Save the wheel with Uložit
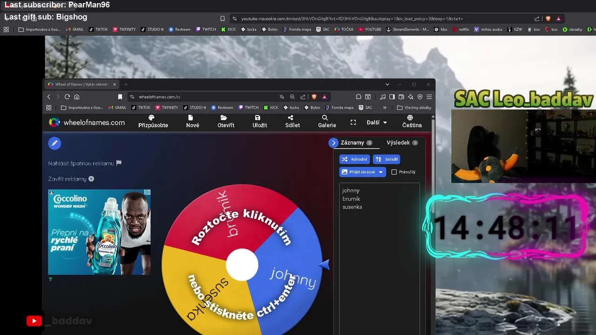Image resolution: width=596 pixels, height=335 pixels. click(259, 121)
